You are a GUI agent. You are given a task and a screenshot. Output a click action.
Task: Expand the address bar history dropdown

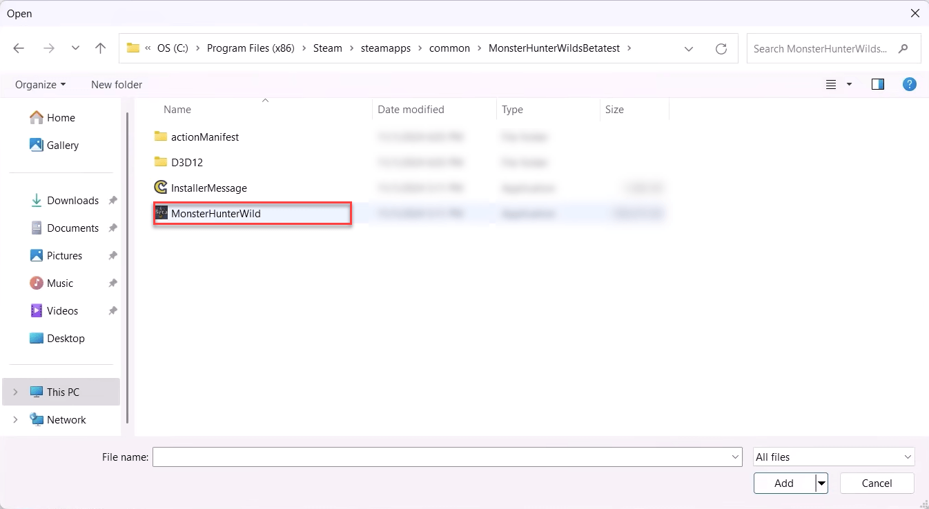point(688,48)
